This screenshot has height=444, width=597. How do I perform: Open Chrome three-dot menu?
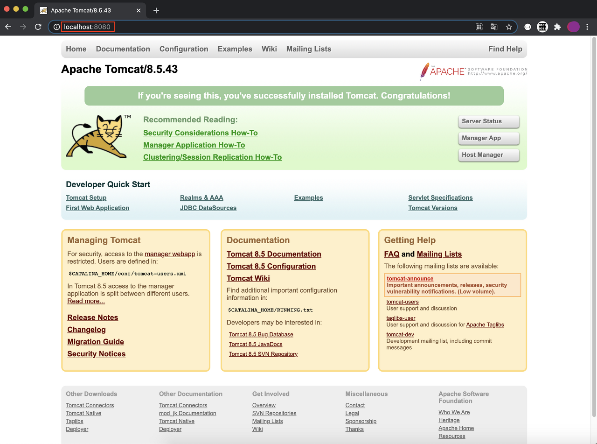tap(587, 27)
